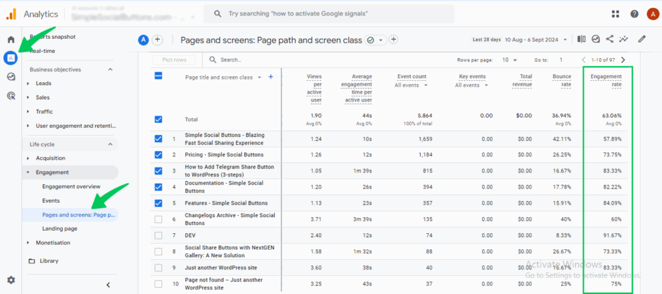Expand the Leads tree item
The height and width of the screenshot is (294, 662).
click(28, 83)
